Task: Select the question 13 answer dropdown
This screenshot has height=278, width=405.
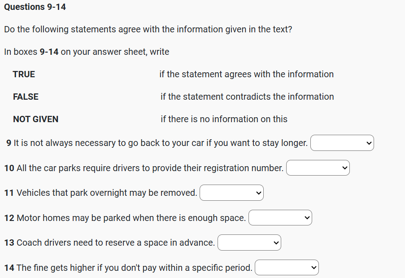Action: [249, 243]
